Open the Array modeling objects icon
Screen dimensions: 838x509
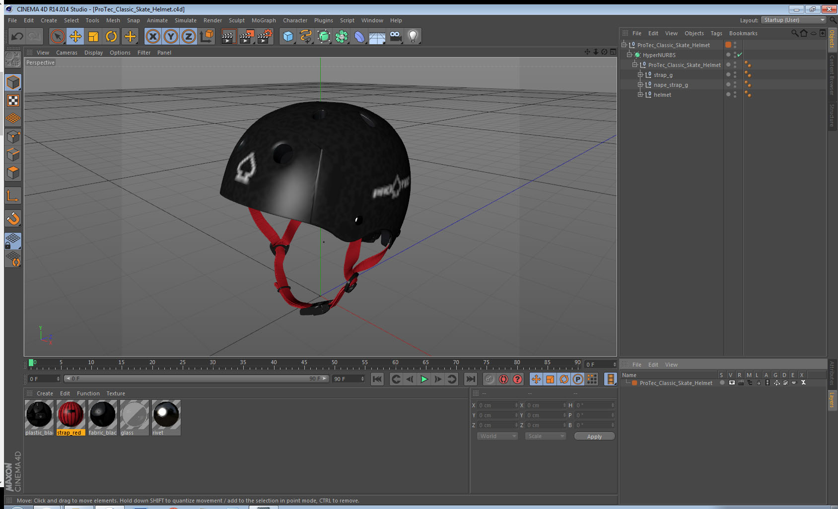(x=342, y=36)
